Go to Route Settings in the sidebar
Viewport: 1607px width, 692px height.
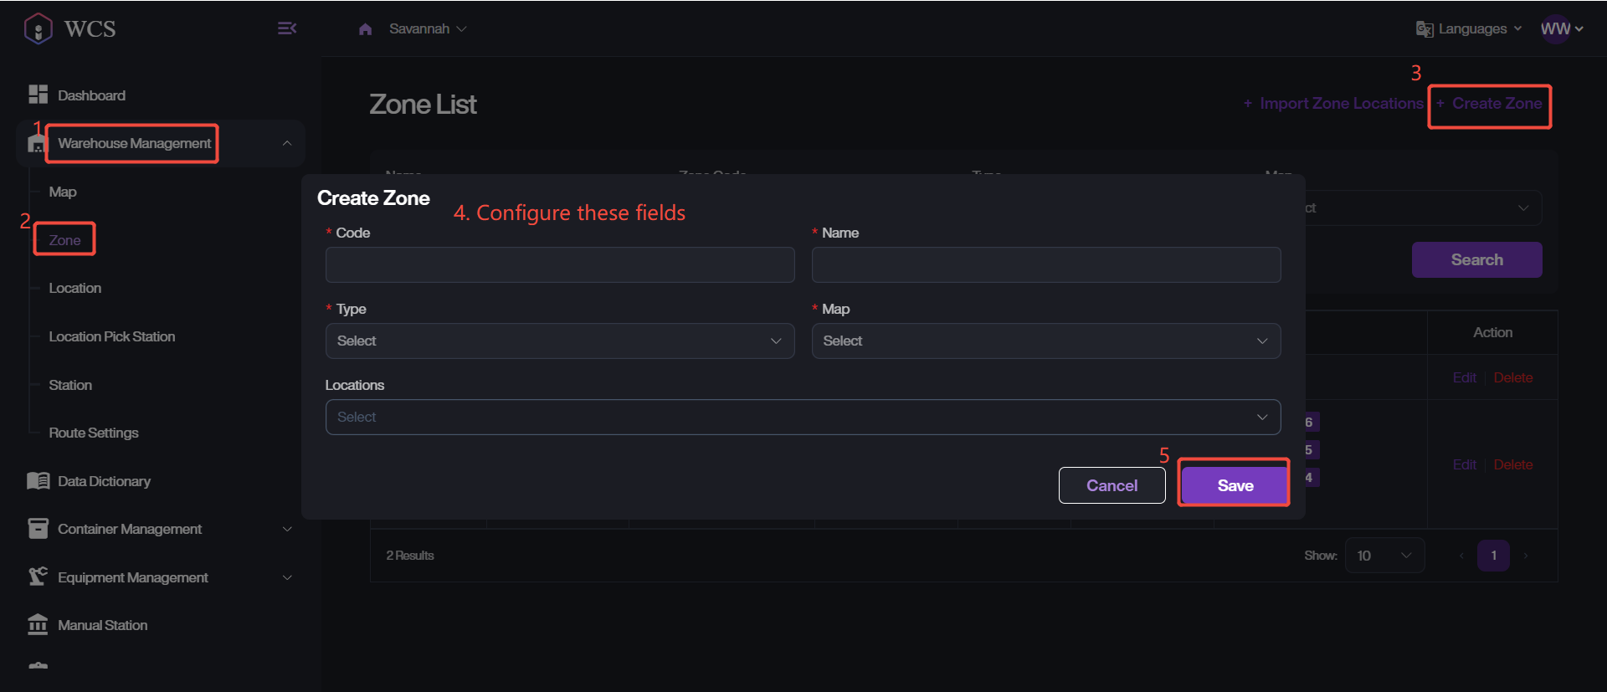pyautogui.click(x=94, y=433)
